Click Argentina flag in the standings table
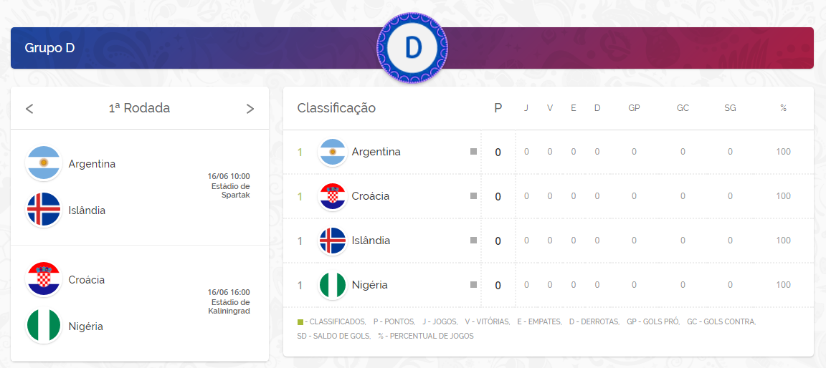 click(x=332, y=152)
